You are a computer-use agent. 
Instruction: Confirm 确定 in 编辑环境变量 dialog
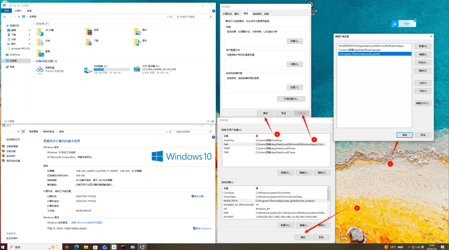405,135
